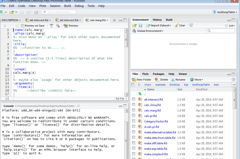The height and width of the screenshot is (159, 240).
Task: Click the multiwayTable breadcrumb link
Action: 201,85
